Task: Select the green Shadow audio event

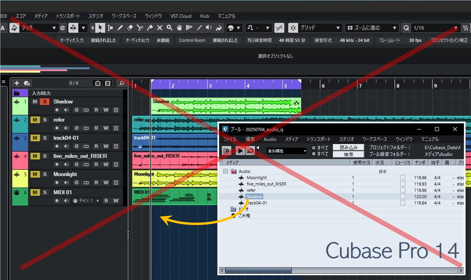Action: [226, 106]
